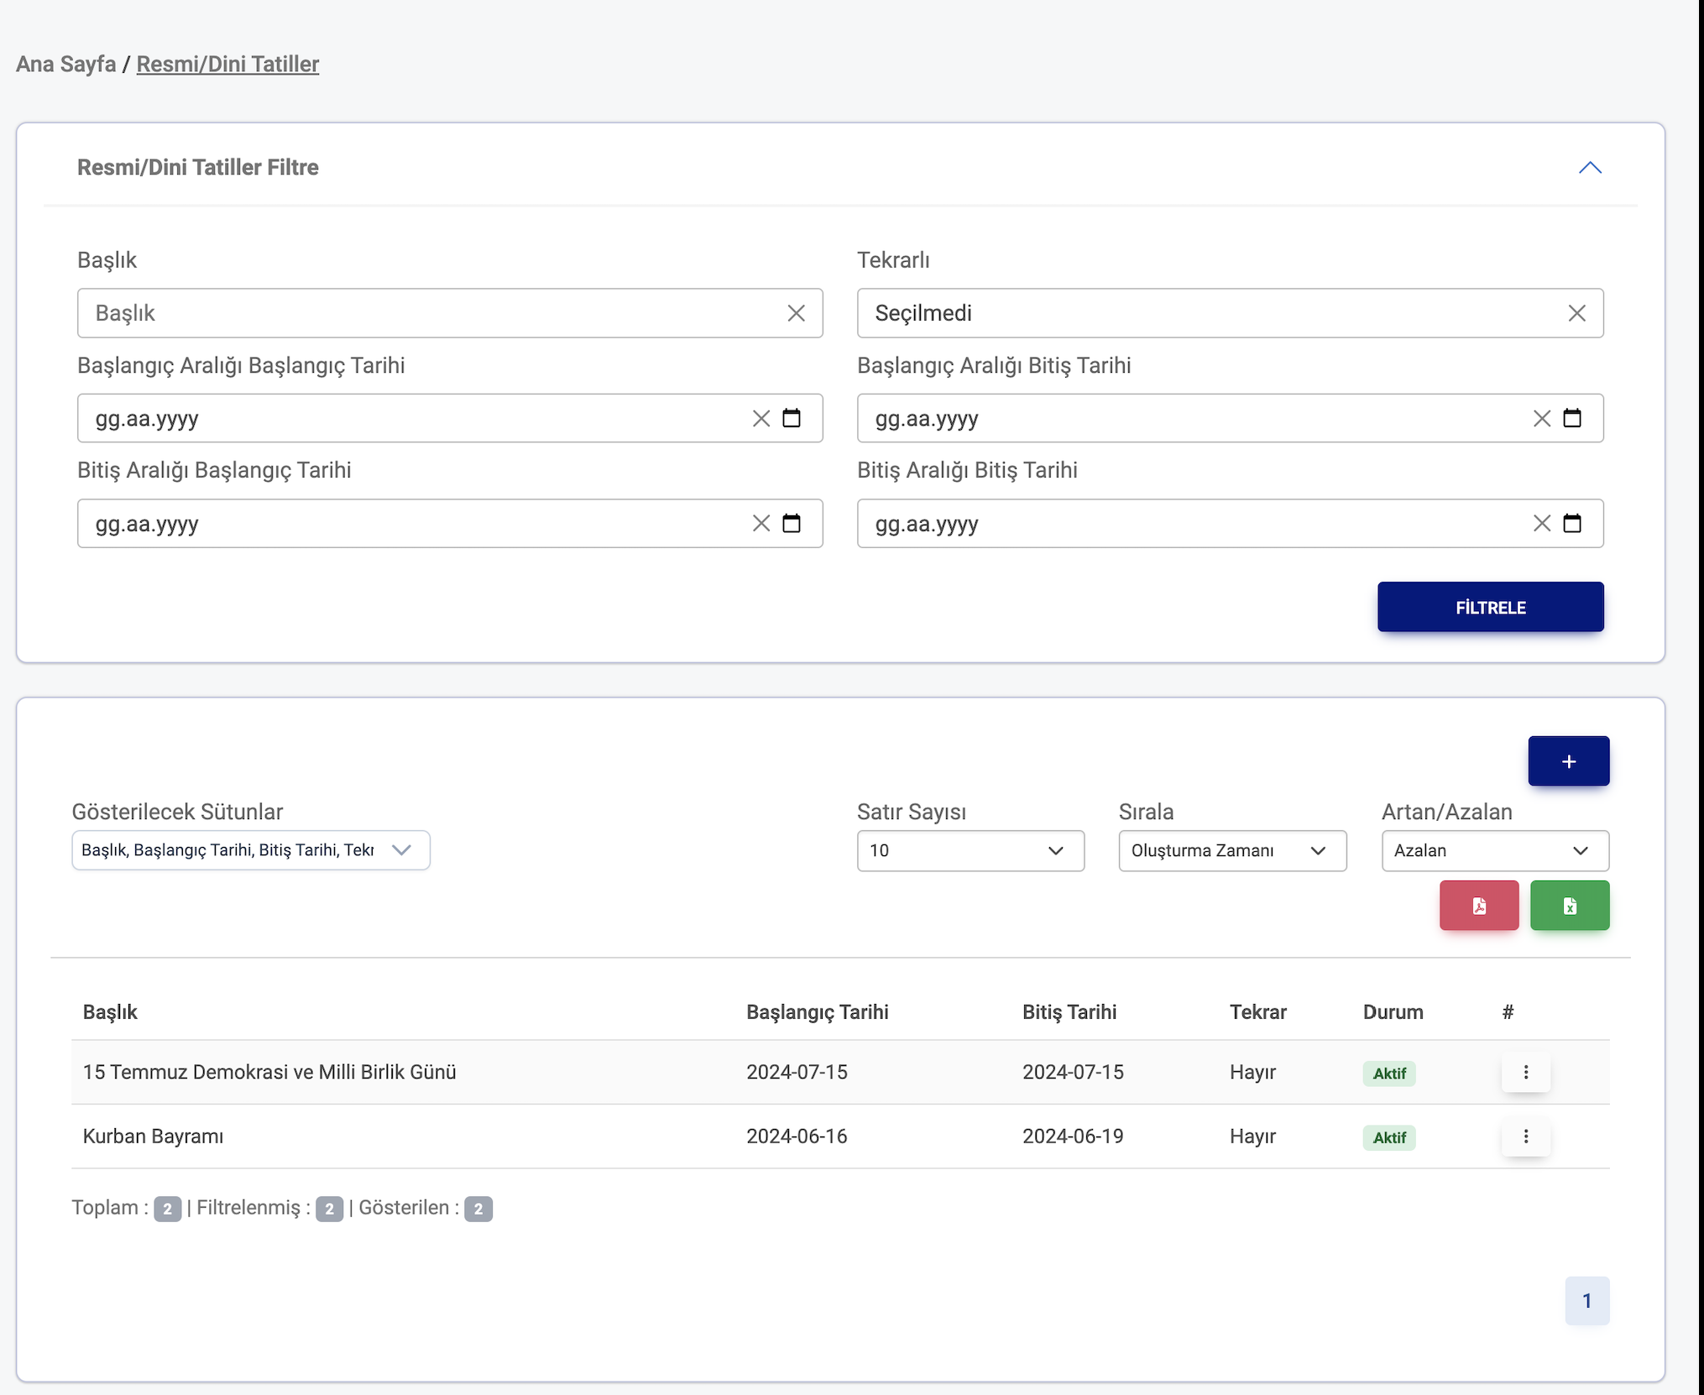The height and width of the screenshot is (1395, 1704).
Task: Open Satır Sayısı dropdown
Action: (x=970, y=850)
